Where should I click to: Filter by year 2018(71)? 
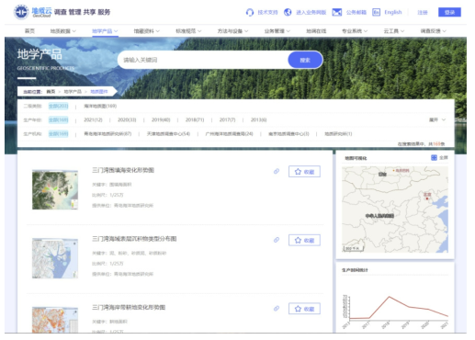pos(195,119)
